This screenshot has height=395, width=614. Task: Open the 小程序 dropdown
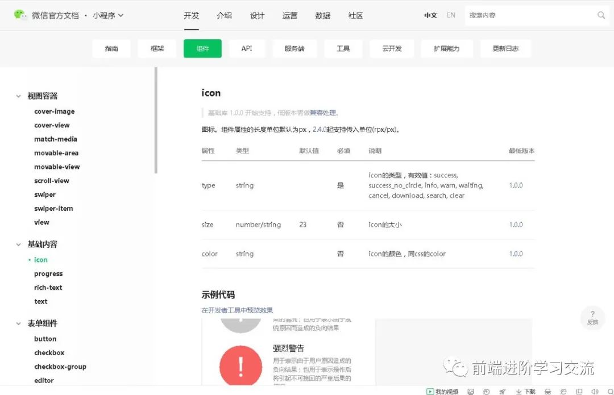point(108,15)
